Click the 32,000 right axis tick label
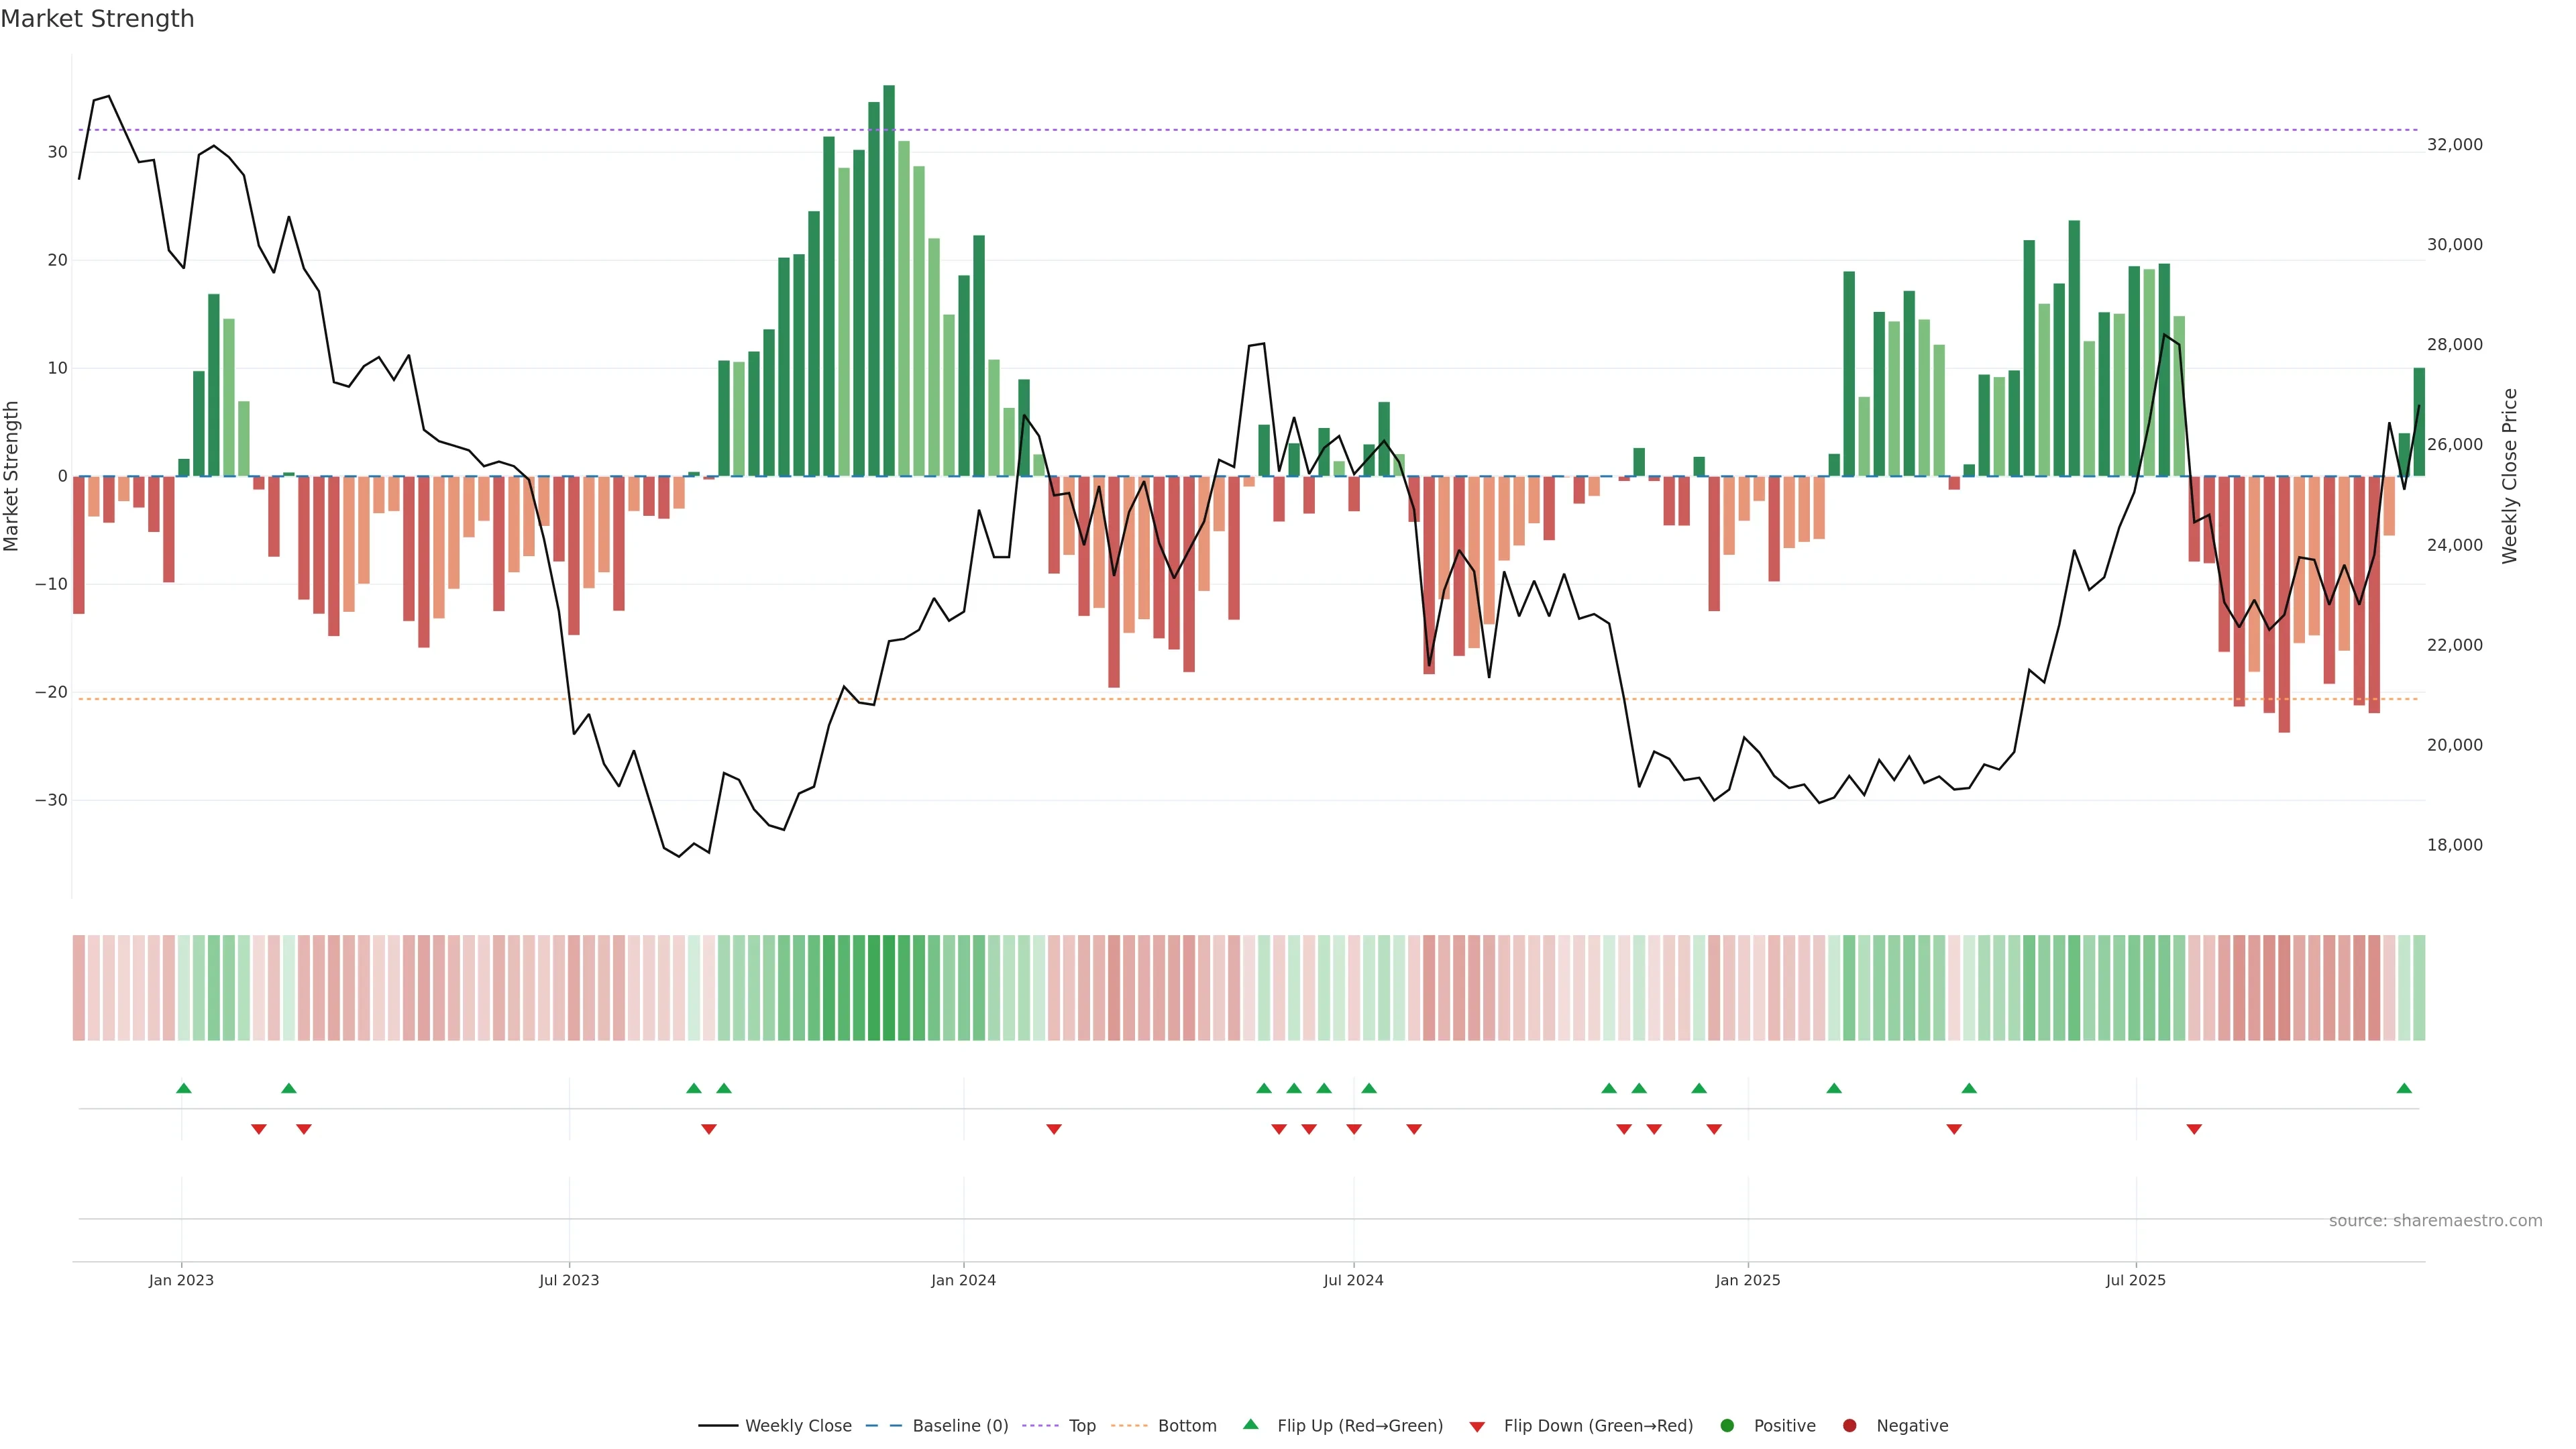The image size is (2576, 1449). click(x=2454, y=145)
